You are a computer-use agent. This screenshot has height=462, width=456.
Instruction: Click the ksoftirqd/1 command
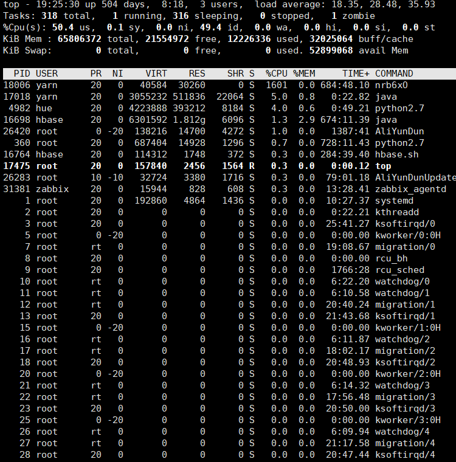point(405,316)
